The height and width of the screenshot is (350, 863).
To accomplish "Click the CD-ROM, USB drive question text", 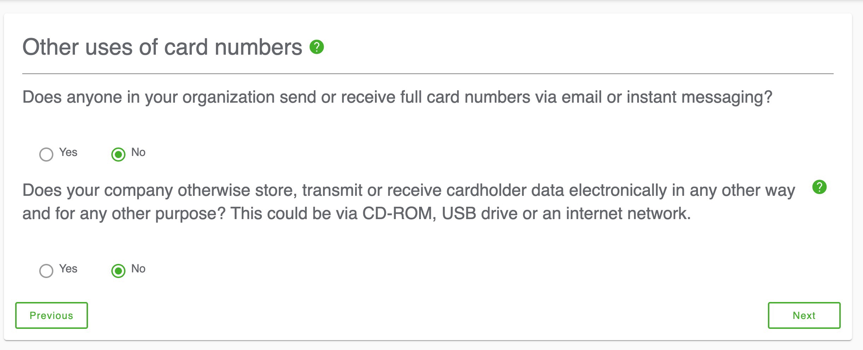I will tap(409, 202).
